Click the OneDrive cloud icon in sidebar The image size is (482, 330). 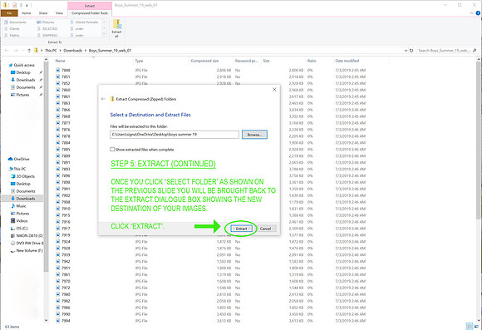(11, 159)
